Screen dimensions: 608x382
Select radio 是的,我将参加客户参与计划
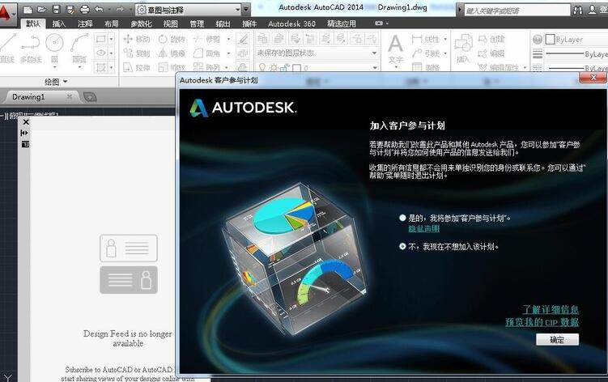click(x=402, y=218)
